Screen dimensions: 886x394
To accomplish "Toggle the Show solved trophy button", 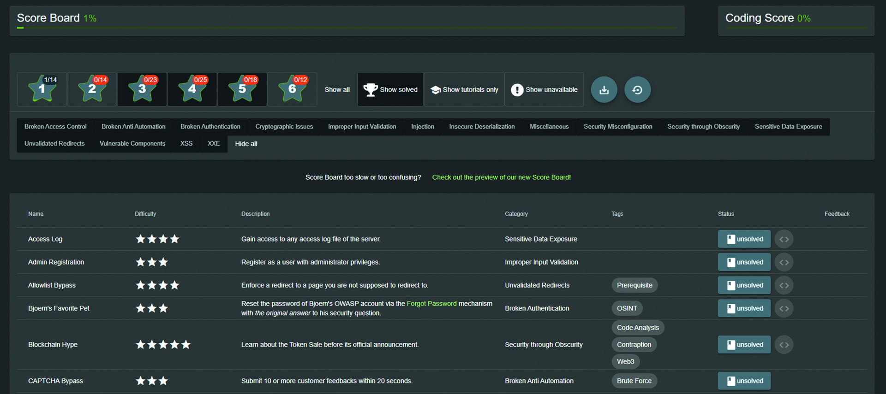I will pos(390,89).
